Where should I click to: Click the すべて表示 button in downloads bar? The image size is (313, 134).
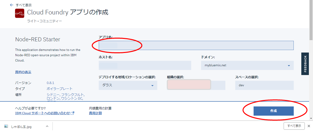point(294,126)
